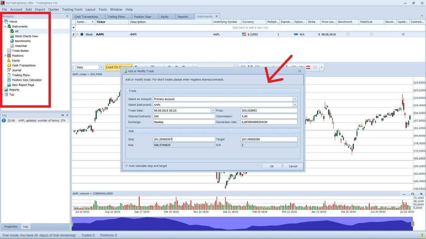The image size is (426, 239).
Task: Open Position Size Calculator in Navigator
Action: click(27, 80)
